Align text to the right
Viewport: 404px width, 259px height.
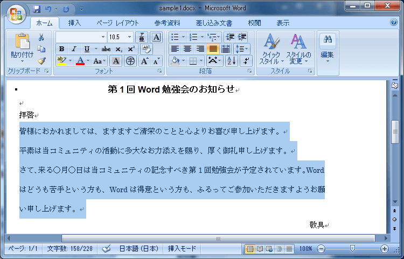tap(200, 49)
